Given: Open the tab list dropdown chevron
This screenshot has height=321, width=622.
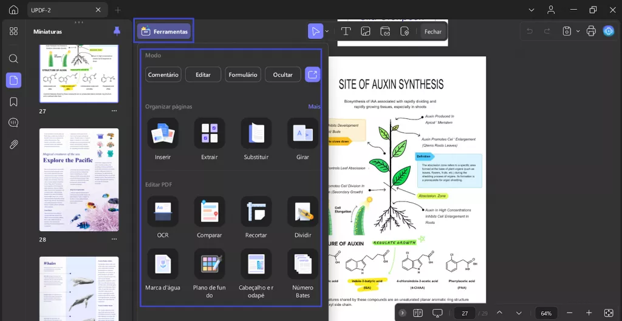Looking at the screenshot, I should click(x=531, y=10).
